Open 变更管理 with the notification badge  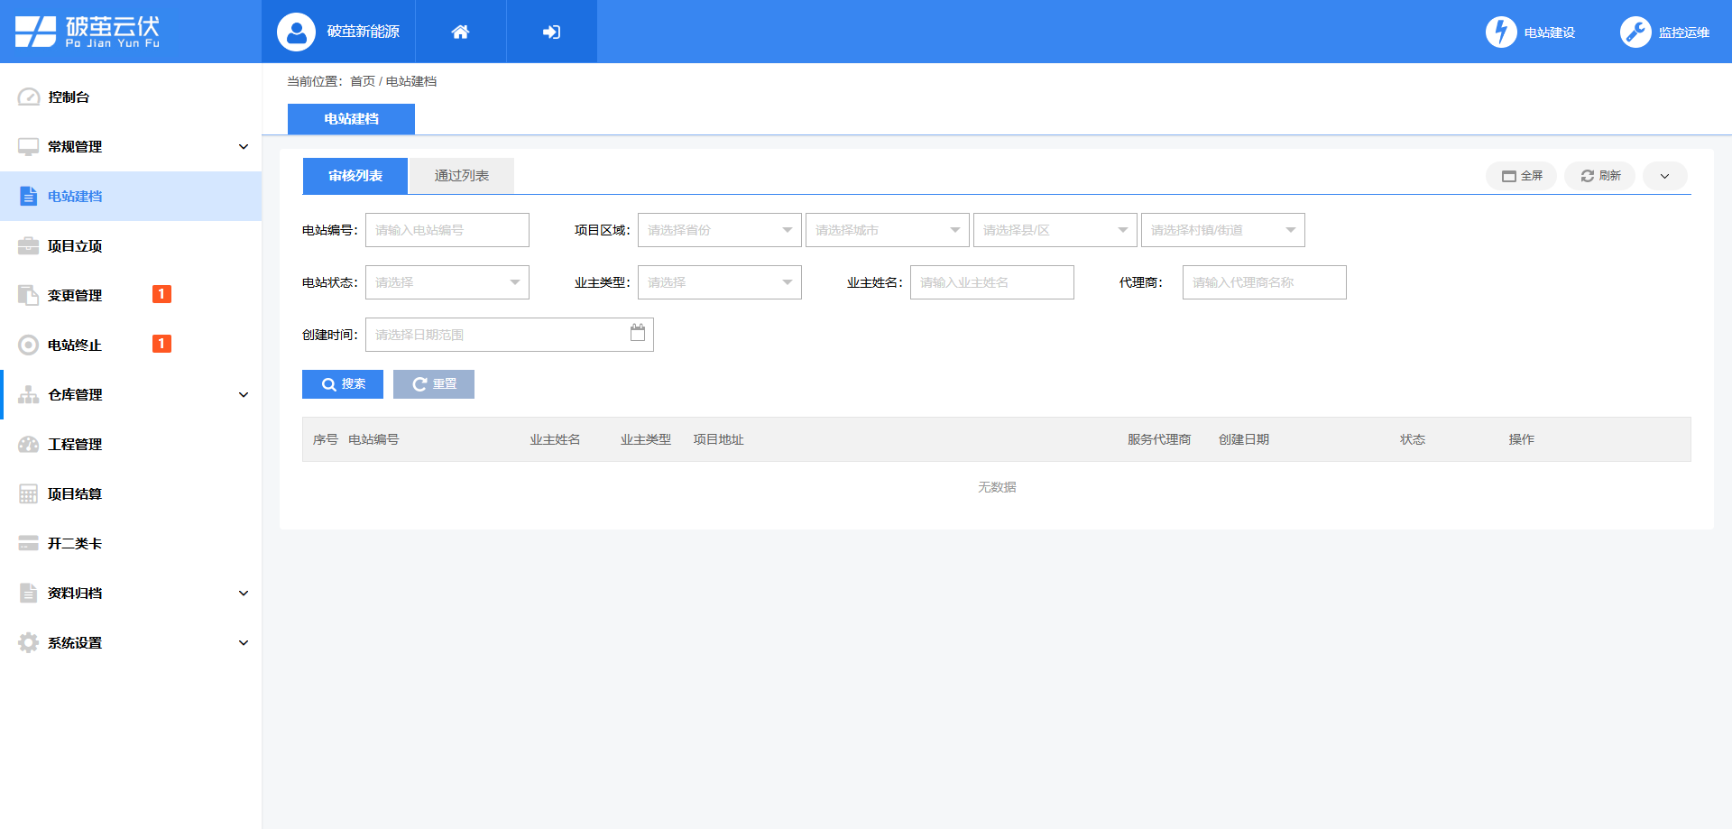click(75, 294)
